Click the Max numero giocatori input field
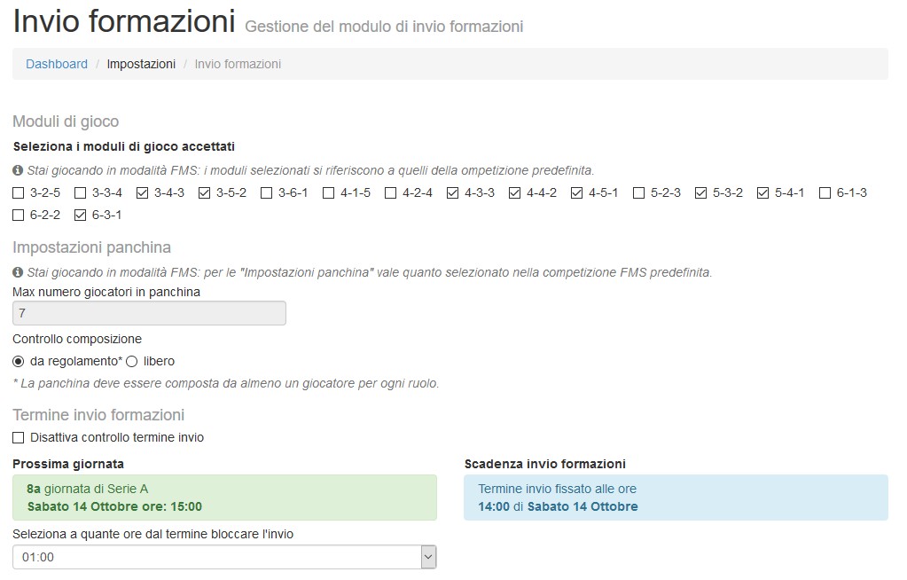Image resolution: width=907 pixels, height=580 pixels. point(148,312)
